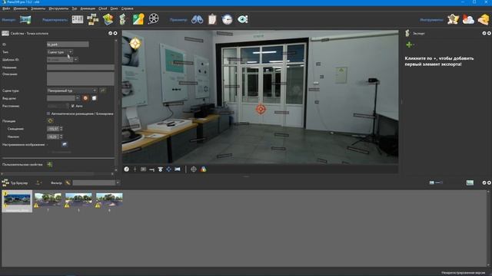Click the orange hotspot marker in viewer
This screenshot has height=276, width=492.
pyautogui.click(x=261, y=109)
